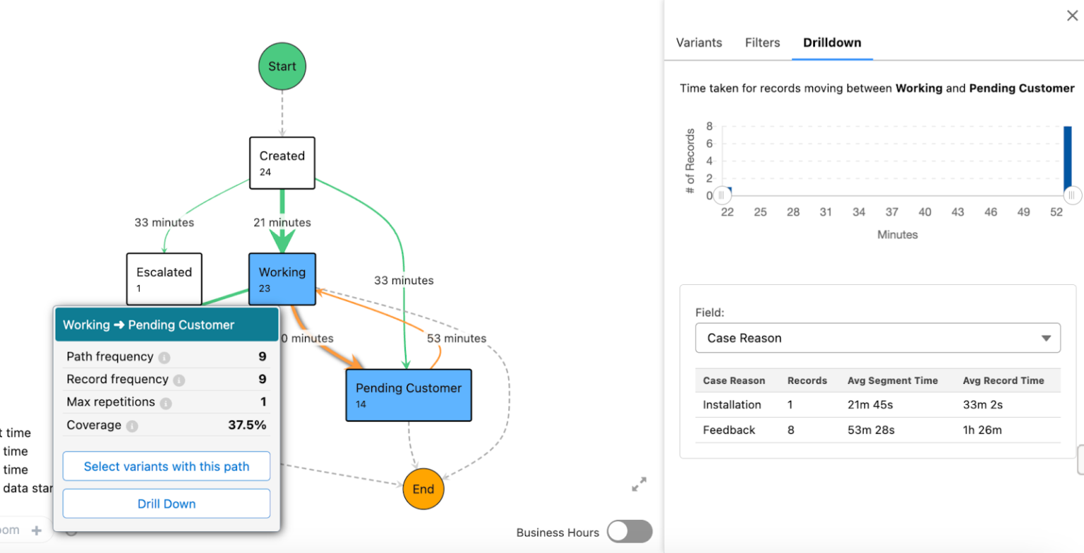Select the Escalated step node
The width and height of the screenshot is (1084, 553).
pyautogui.click(x=164, y=279)
